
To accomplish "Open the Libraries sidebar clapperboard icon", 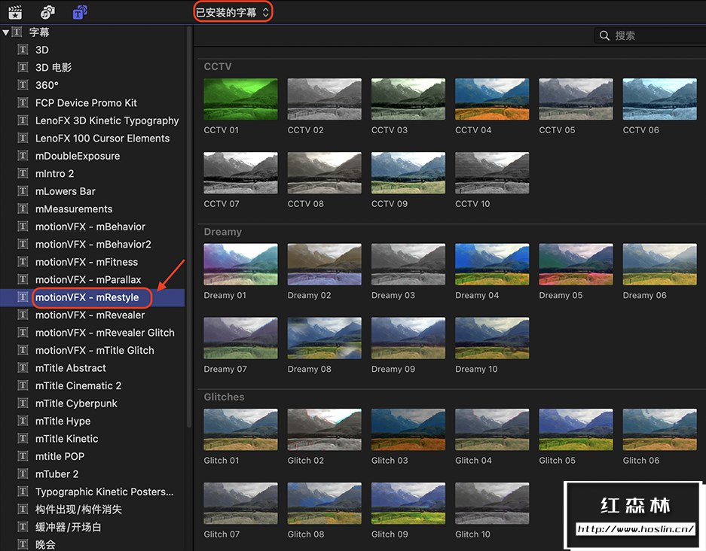I will [15, 12].
